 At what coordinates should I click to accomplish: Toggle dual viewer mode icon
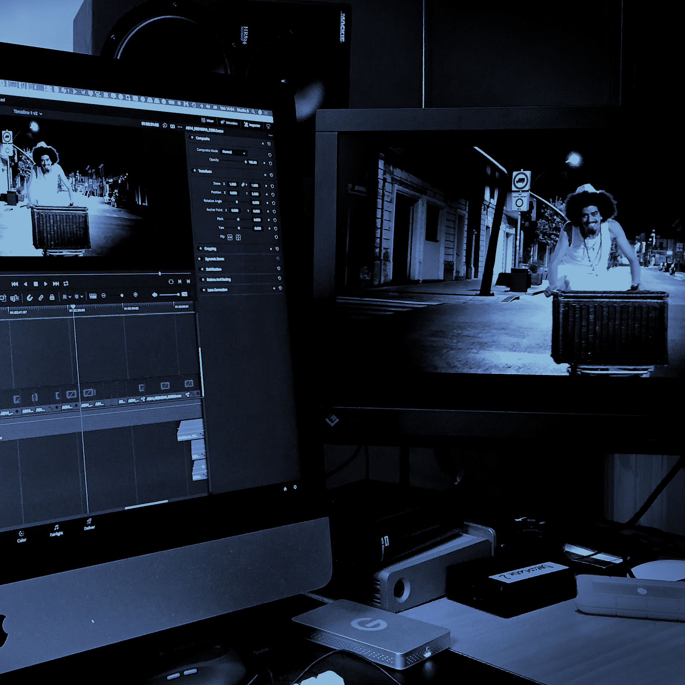coord(172,126)
